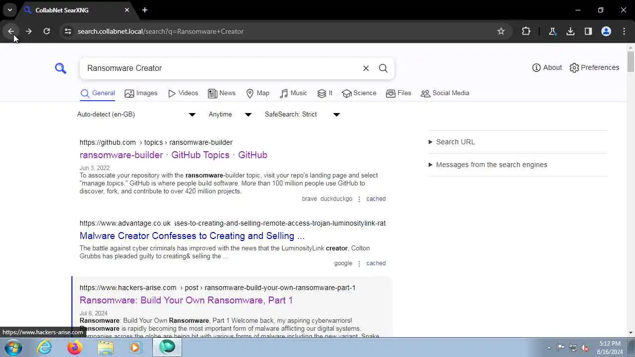The width and height of the screenshot is (635, 357).
Task: Open the Auto-detect (en-GB) language dropdown
Action: [x=136, y=115]
